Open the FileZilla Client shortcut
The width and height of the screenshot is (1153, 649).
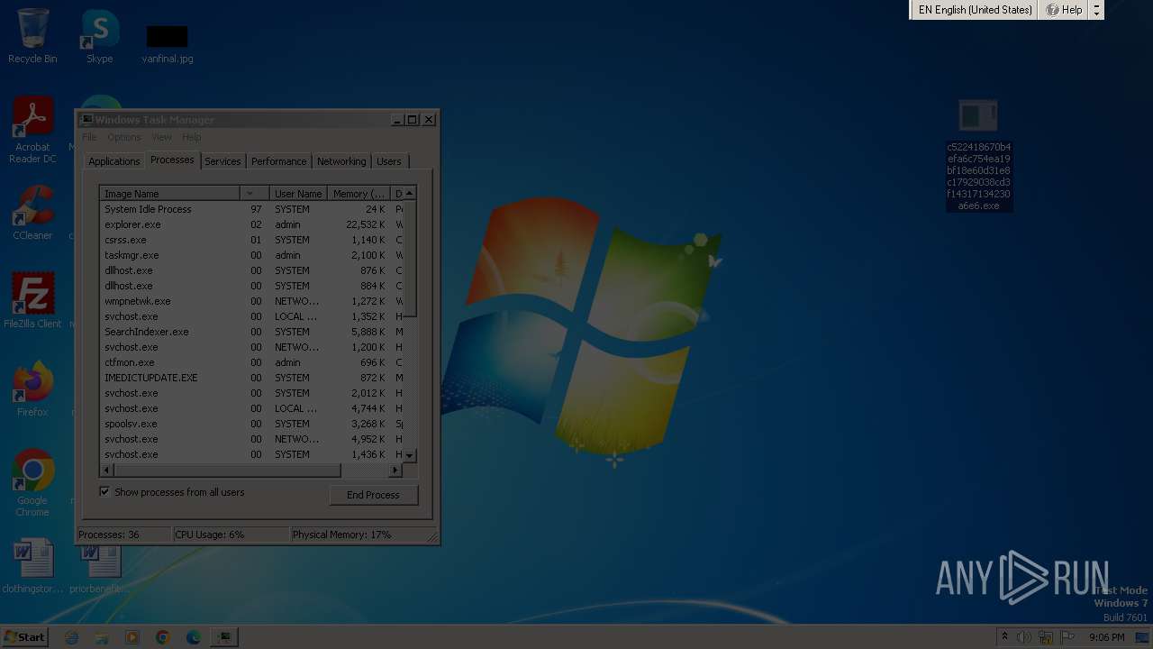pyautogui.click(x=32, y=301)
